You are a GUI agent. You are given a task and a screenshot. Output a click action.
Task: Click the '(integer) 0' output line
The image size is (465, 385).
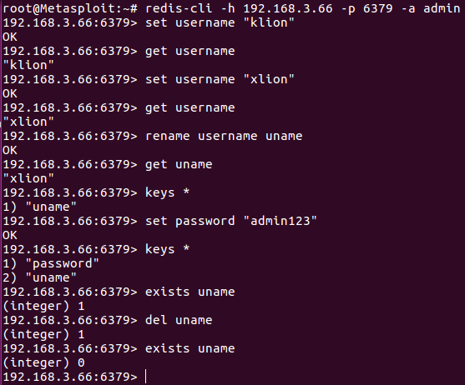pyautogui.click(x=43, y=362)
